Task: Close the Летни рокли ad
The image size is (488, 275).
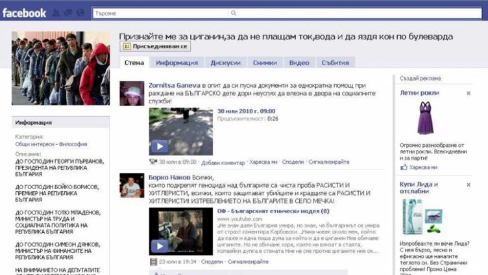Action: (469, 93)
